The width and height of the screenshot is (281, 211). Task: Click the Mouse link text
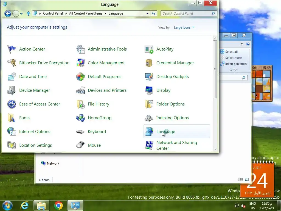(x=94, y=145)
